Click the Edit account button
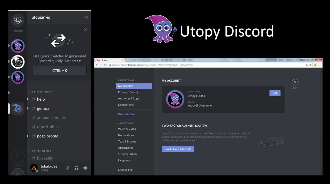The image size is (330, 184). click(x=275, y=93)
